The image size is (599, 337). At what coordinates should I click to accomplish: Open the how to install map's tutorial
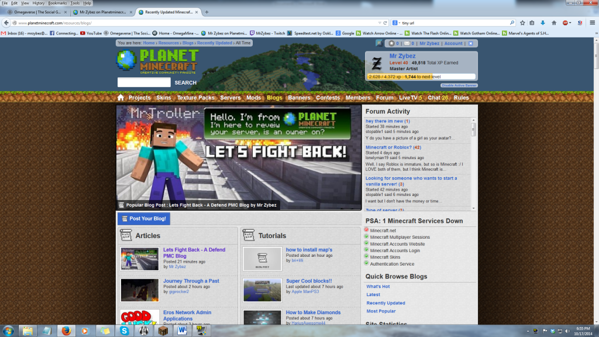click(309, 250)
